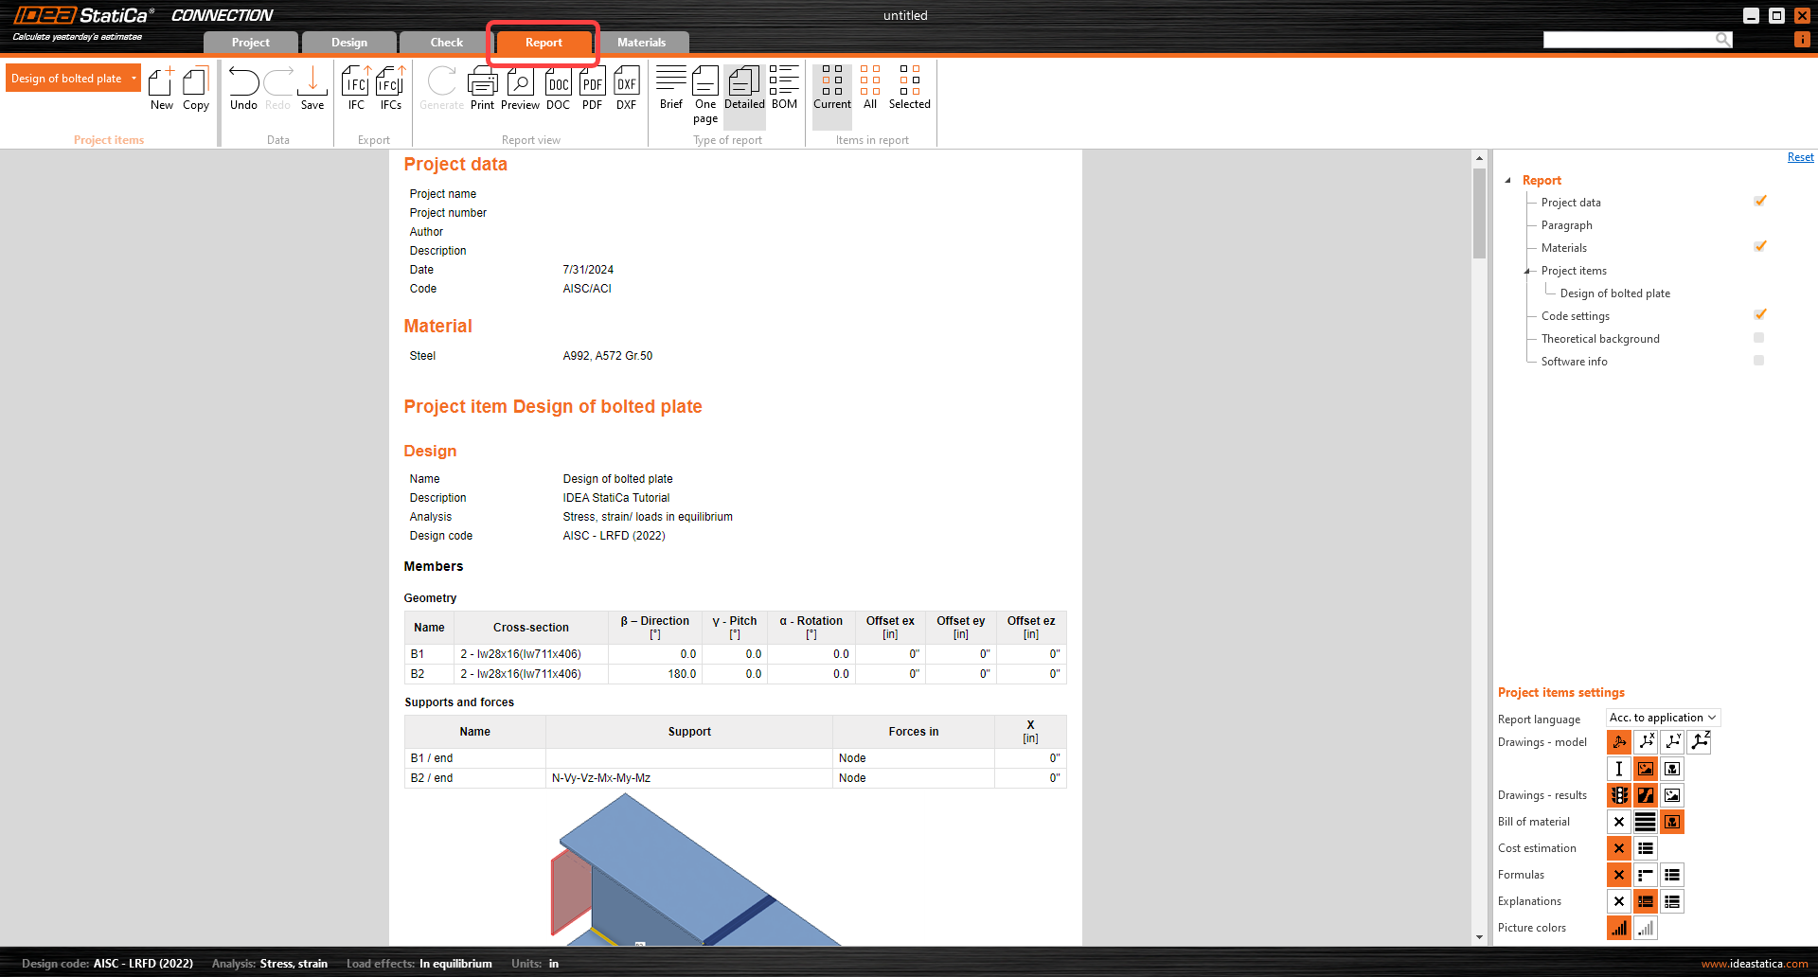This screenshot has height=977, width=1818.
Task: Open the Check tab
Action: tap(447, 43)
